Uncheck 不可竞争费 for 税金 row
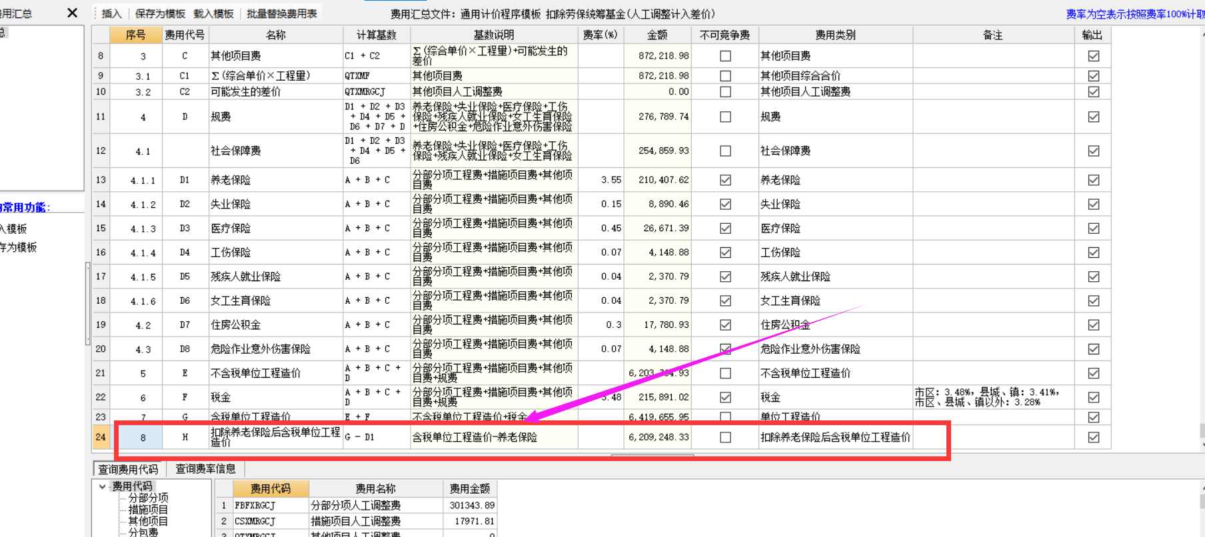Viewport: 1205px width, 537px height. tap(725, 397)
